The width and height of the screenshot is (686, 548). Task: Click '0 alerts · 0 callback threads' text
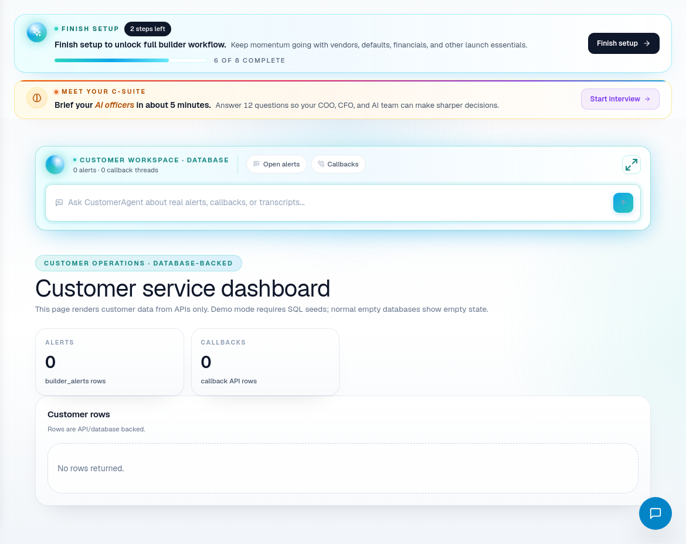coord(116,170)
